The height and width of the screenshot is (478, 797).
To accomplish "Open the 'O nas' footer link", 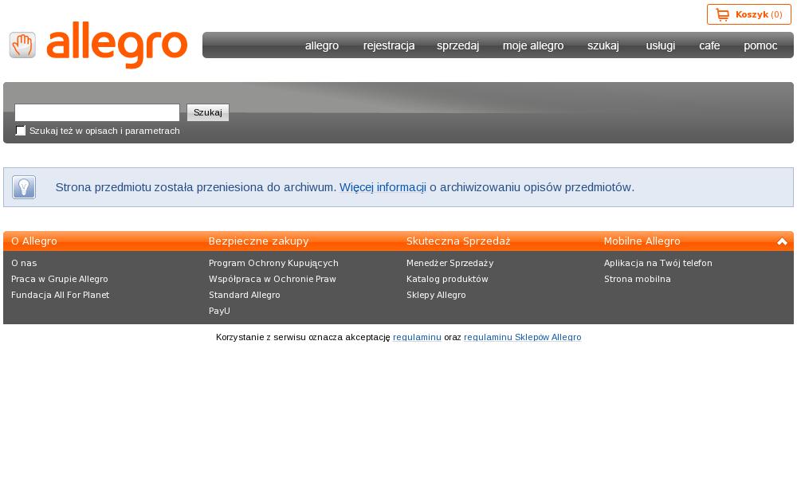I will [24, 263].
